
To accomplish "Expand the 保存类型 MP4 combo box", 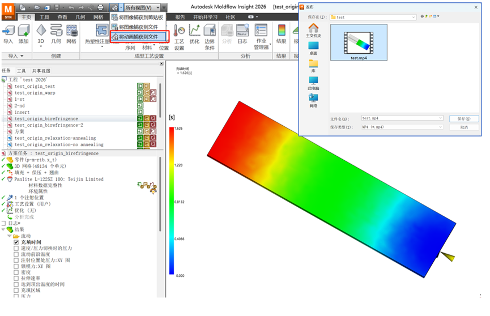I will (402, 127).
